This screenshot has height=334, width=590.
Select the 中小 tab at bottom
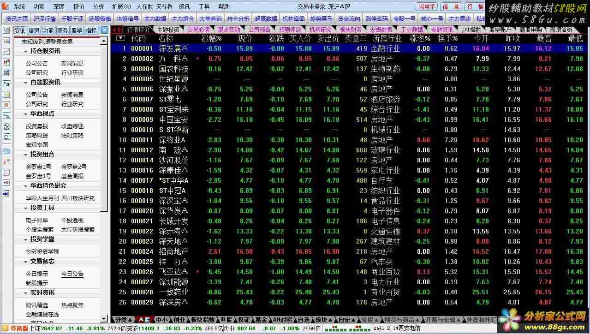(x=161, y=319)
